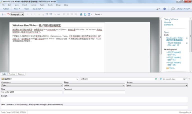Screen dimensions: 192x114
Task: Open the tags dropdown beside Software field
Action: 77,79
